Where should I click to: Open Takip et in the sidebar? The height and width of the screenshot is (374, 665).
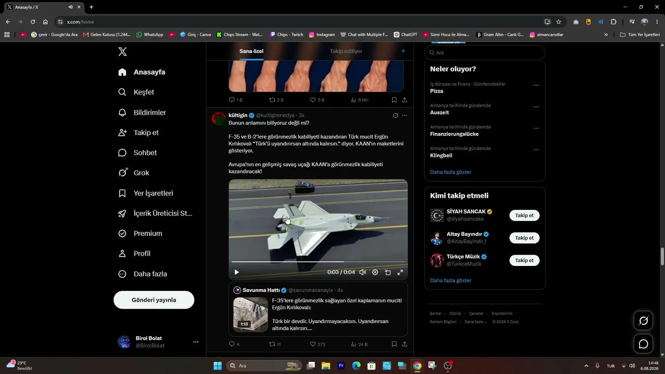pos(138,132)
